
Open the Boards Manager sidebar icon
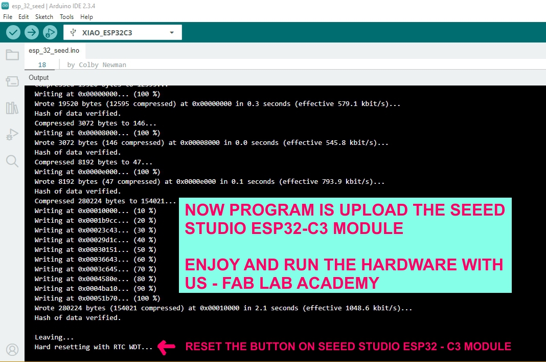12,81
